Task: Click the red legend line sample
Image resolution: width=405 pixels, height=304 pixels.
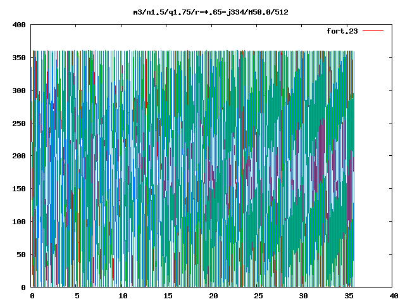Action: [x=373, y=31]
